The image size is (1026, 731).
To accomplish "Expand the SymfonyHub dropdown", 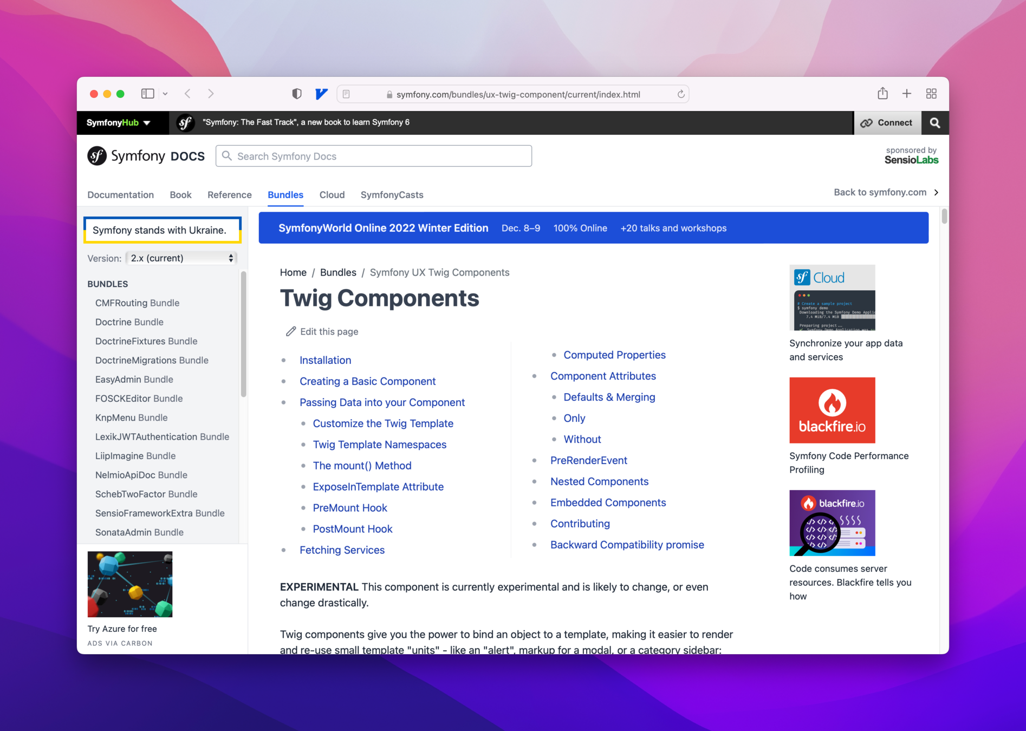I will pos(118,122).
